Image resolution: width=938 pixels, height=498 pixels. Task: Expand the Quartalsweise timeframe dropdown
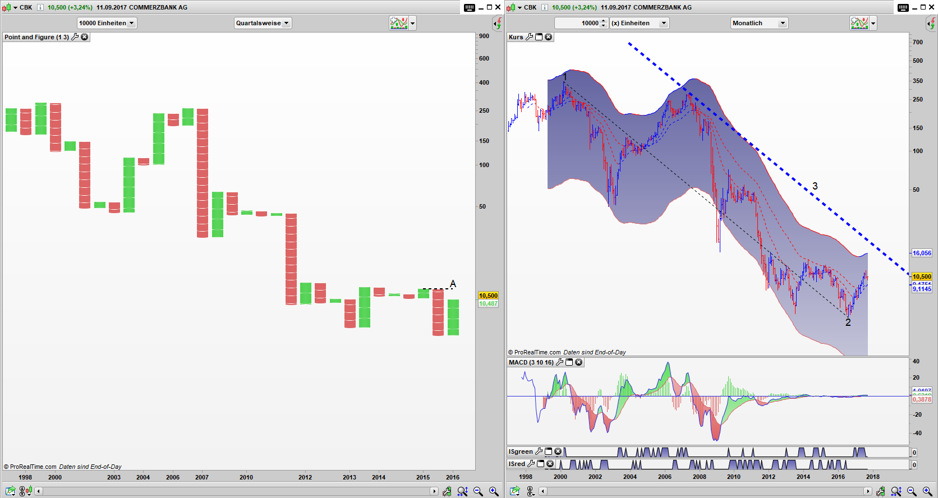(263, 23)
